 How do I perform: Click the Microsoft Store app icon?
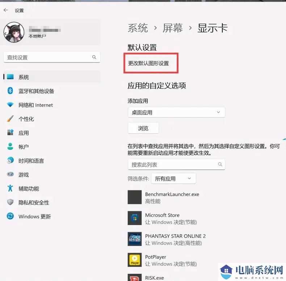[135, 218]
